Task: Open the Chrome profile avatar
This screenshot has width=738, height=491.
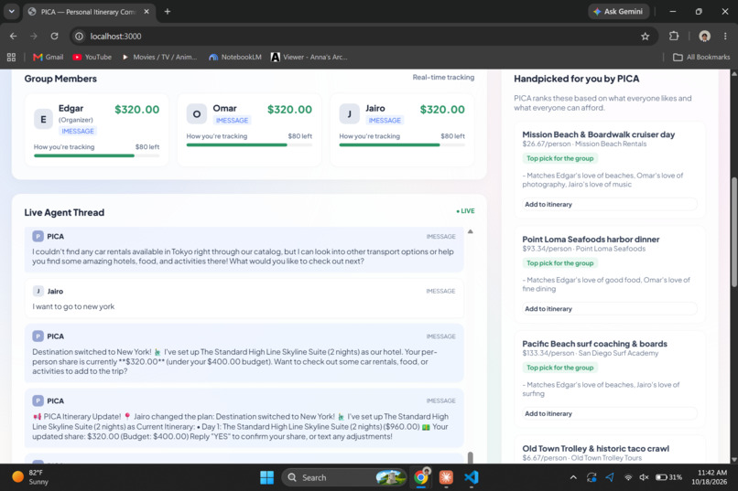Action: click(x=704, y=37)
